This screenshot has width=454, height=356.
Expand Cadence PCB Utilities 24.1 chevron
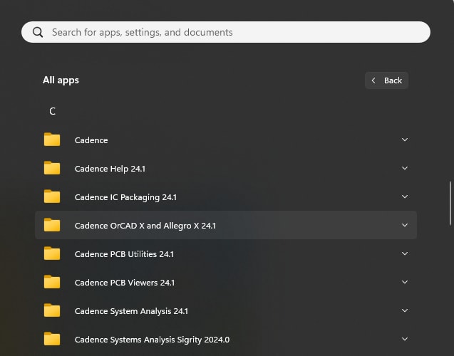pos(405,253)
